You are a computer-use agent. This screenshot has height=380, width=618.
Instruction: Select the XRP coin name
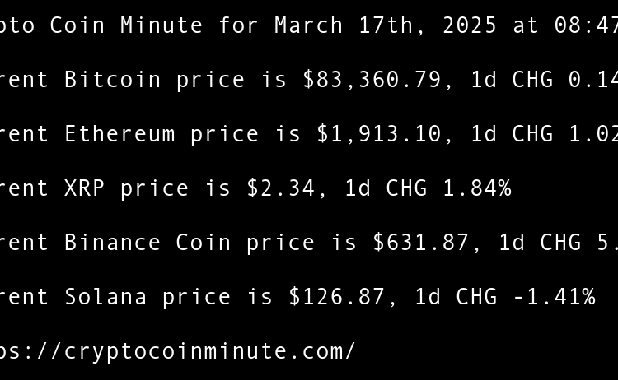click(85, 188)
